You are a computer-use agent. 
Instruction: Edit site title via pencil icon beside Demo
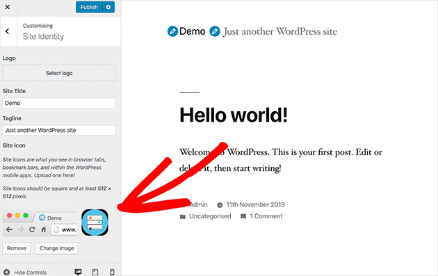click(x=172, y=31)
